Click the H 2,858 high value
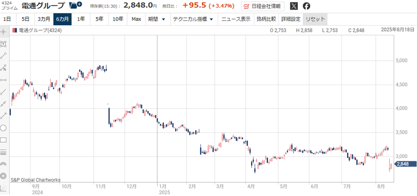 pyautogui.click(x=304, y=30)
